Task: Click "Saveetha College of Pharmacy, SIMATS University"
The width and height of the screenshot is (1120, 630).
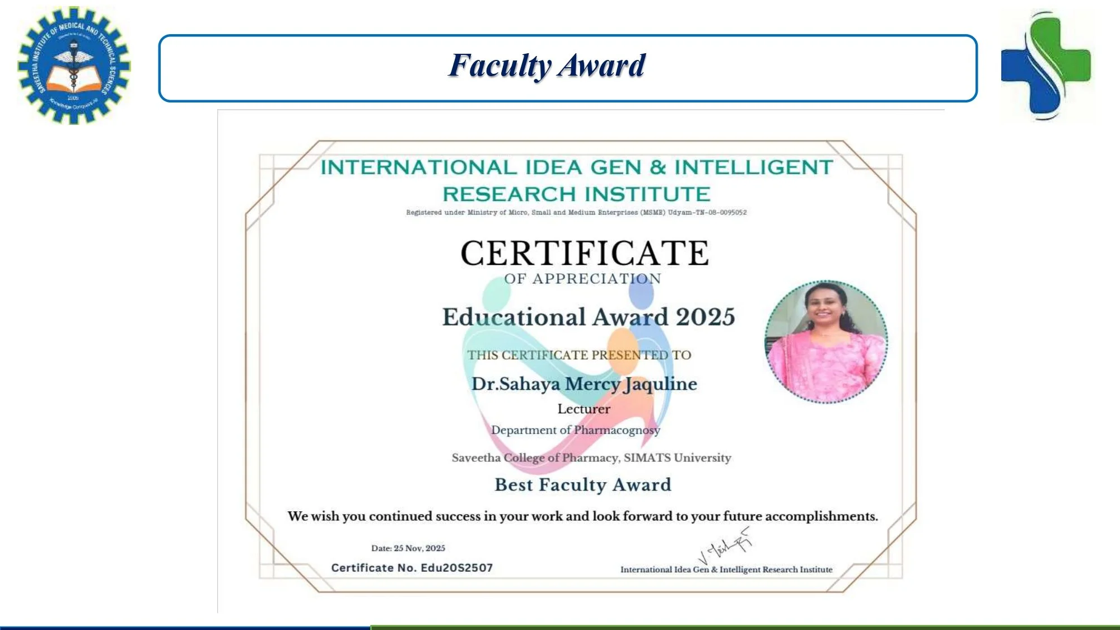Action: 591,458
